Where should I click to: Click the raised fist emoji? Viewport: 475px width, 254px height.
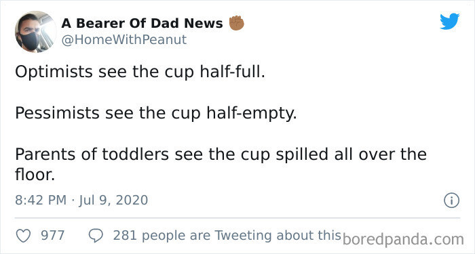pos(236,22)
